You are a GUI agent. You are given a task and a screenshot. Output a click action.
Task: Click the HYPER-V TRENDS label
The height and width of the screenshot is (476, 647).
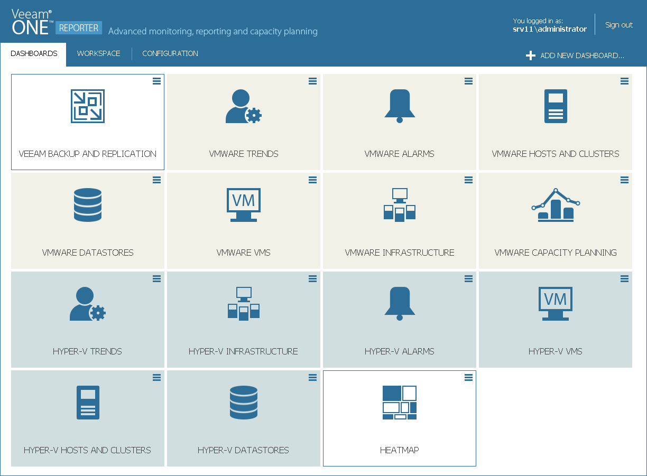tap(88, 351)
